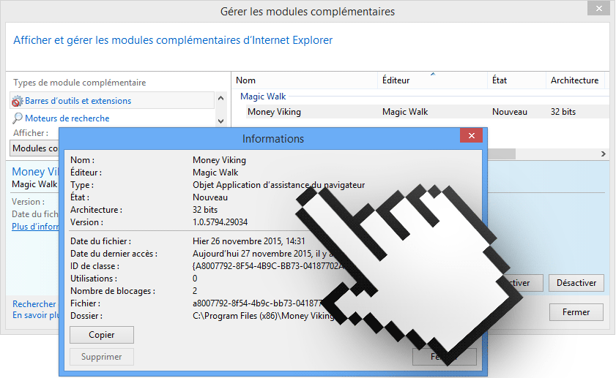Close the Informations dialog with red X
This screenshot has width=616, height=378.
(x=470, y=137)
